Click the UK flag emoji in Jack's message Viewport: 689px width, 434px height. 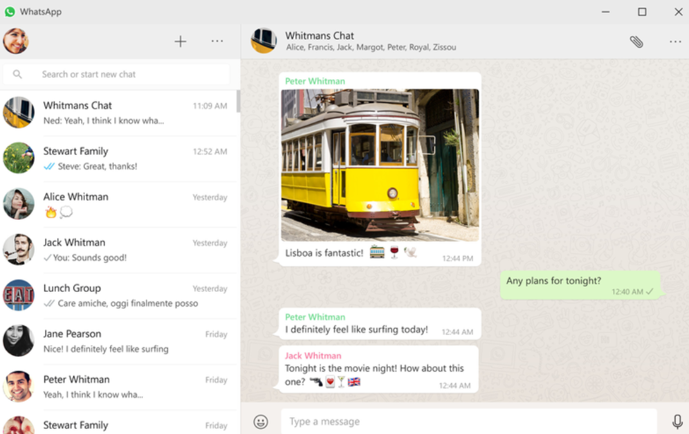pos(354,382)
